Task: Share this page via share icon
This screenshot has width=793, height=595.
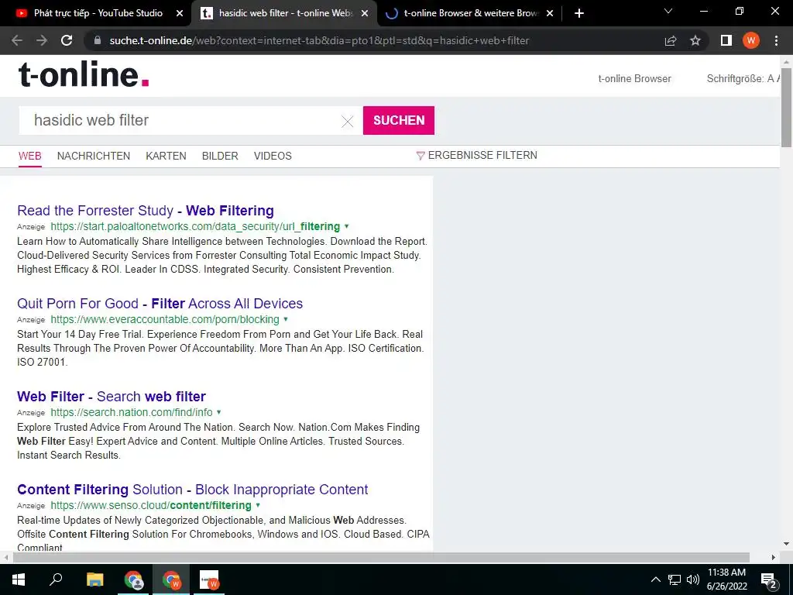Action: point(671,40)
